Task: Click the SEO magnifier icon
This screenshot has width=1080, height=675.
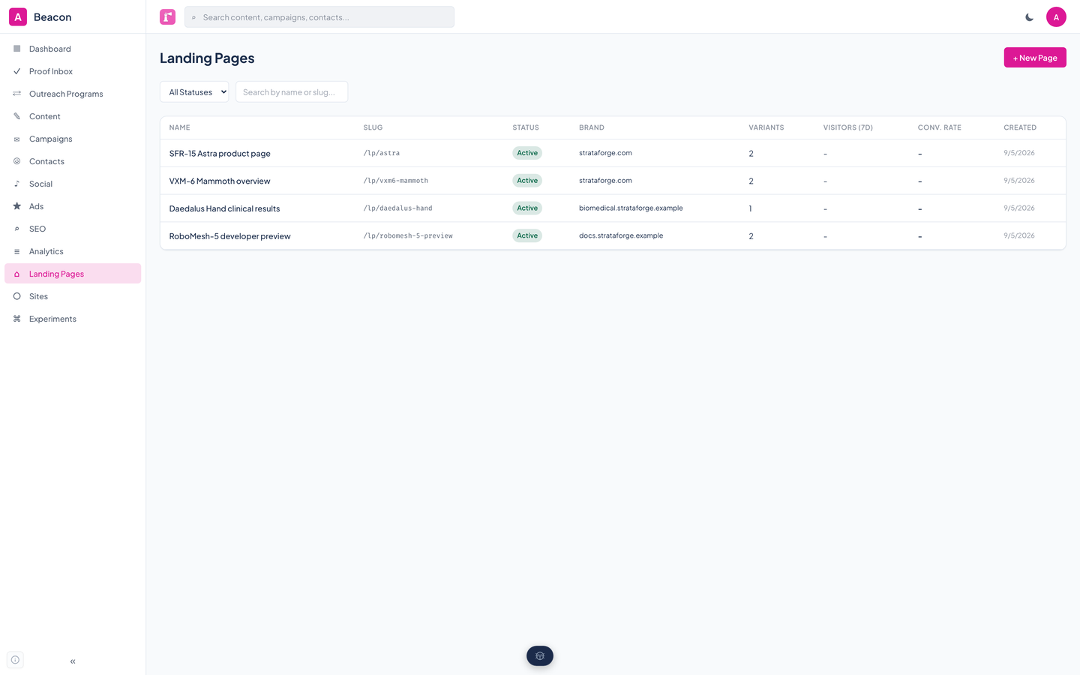Action: (x=16, y=229)
